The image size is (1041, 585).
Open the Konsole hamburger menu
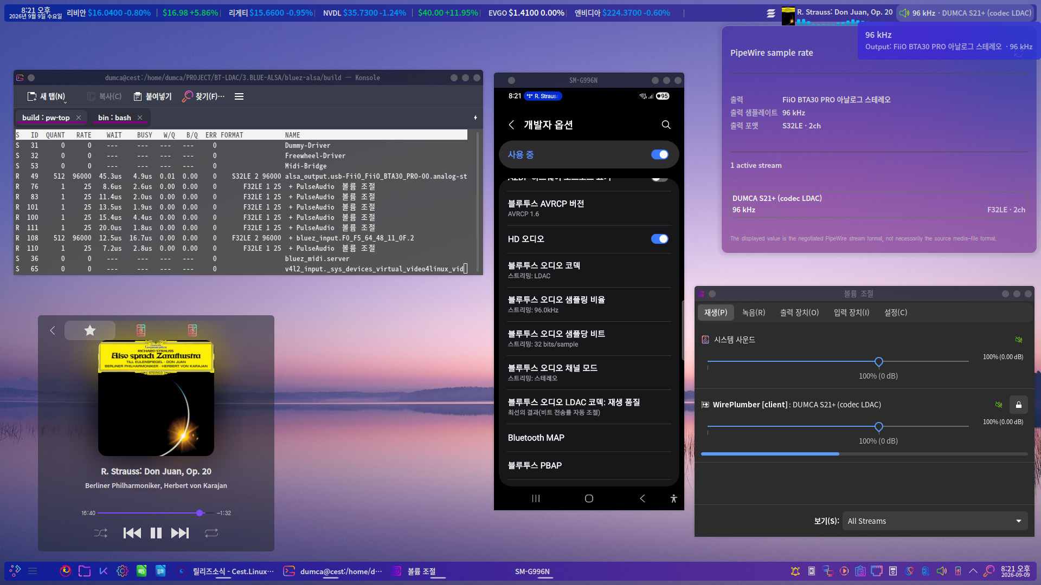pos(239,96)
